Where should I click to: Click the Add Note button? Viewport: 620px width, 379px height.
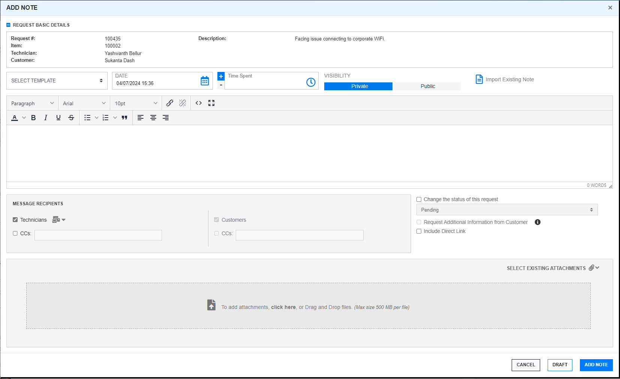(x=596, y=365)
